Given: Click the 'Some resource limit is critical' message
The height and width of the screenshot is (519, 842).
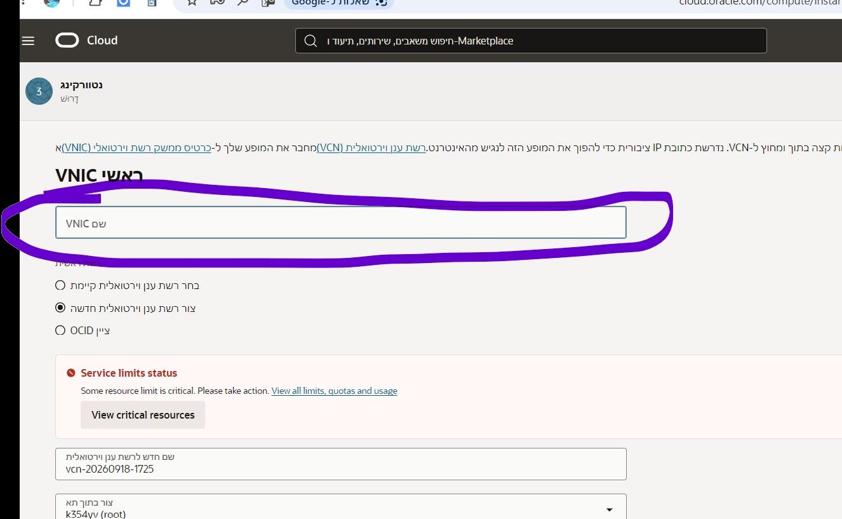Looking at the screenshot, I should [175, 391].
